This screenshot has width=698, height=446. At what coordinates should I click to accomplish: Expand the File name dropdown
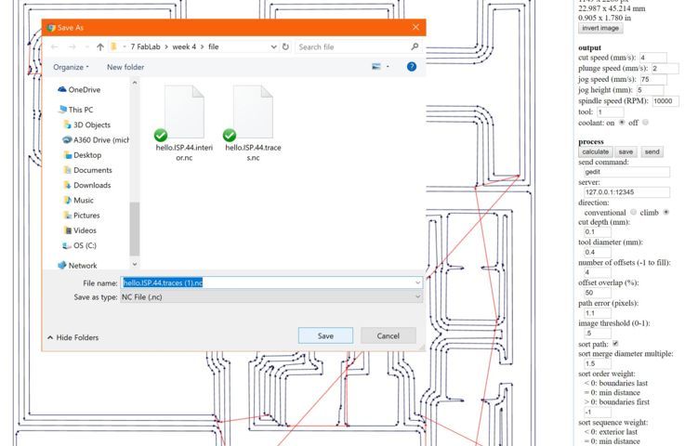click(x=417, y=282)
